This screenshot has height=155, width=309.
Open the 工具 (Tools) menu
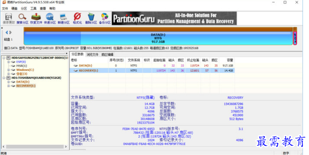tap(33, 9)
